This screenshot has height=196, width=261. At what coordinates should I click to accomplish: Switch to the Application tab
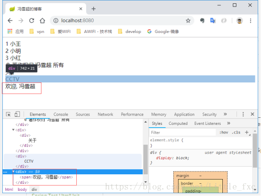(x=184, y=114)
